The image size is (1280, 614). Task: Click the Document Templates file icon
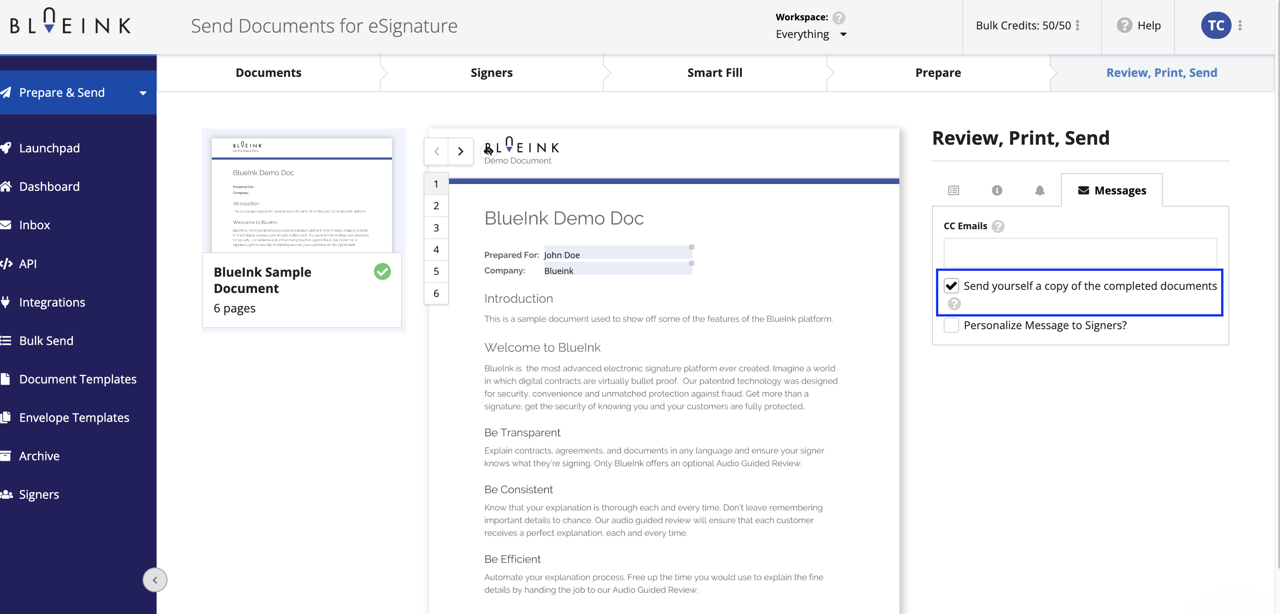pos(6,379)
